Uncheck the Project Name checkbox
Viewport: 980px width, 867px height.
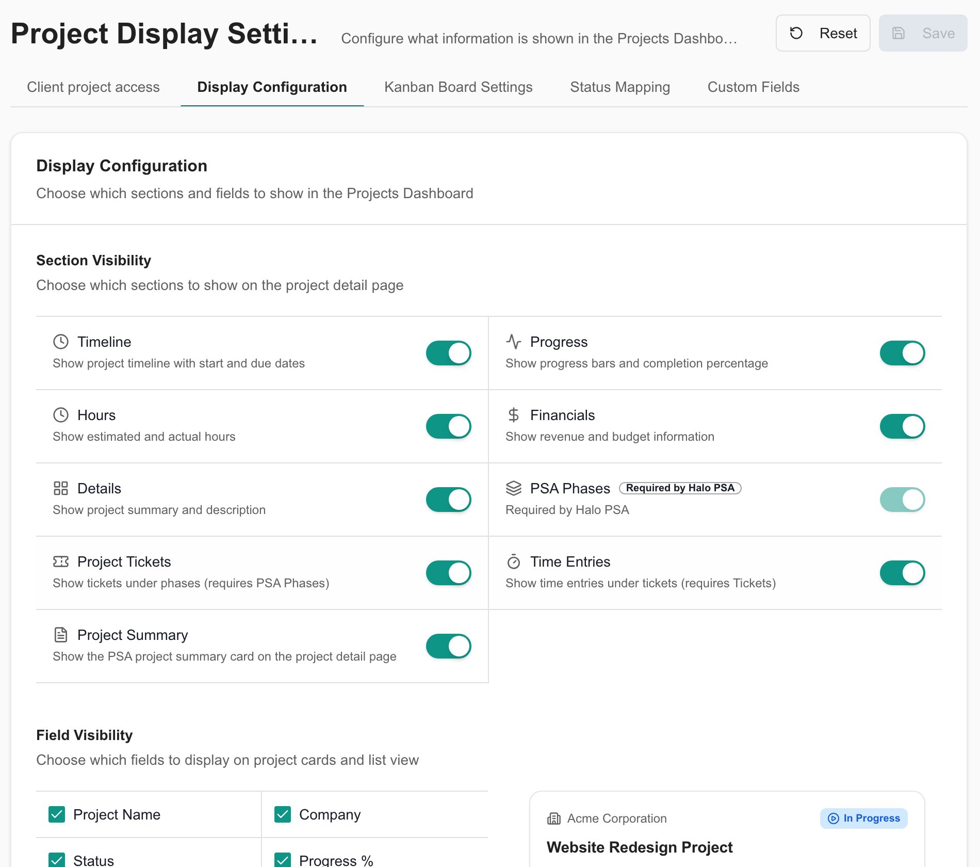pyautogui.click(x=57, y=814)
